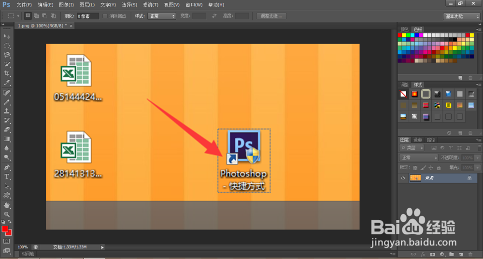Click trash icon in Styles panel
The width and height of the screenshot is (483, 259).
pyautogui.click(x=470, y=133)
